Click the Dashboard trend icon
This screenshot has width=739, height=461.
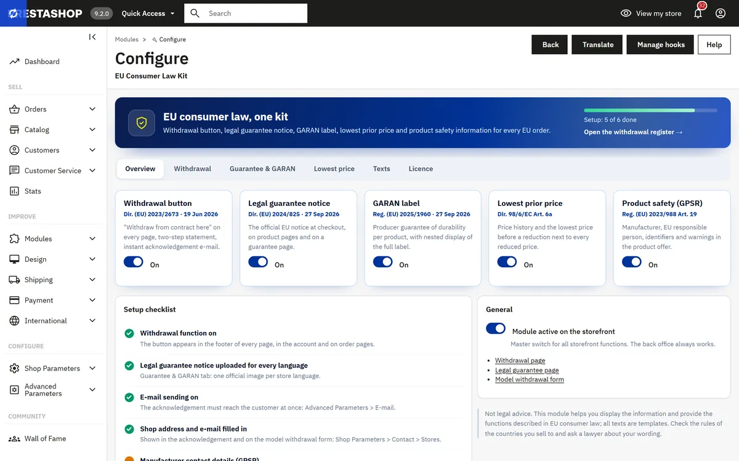(x=14, y=61)
